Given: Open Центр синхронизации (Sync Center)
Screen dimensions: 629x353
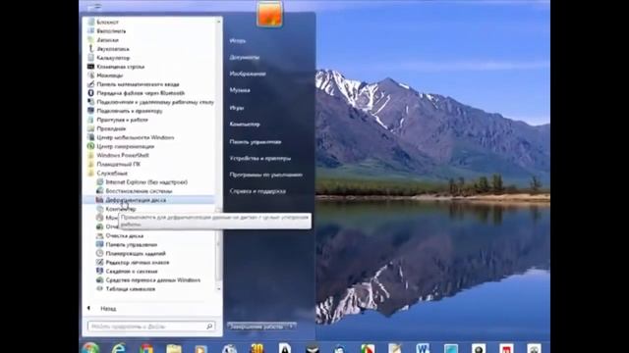Looking at the screenshot, I should point(125,146).
